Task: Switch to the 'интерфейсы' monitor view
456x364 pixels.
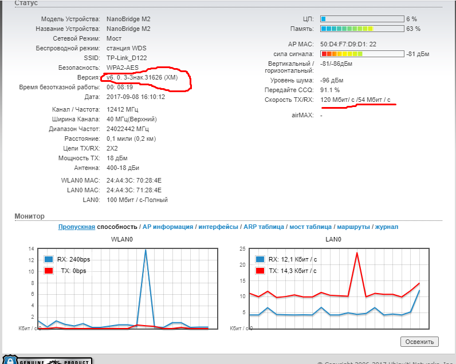Action: pos(218,227)
